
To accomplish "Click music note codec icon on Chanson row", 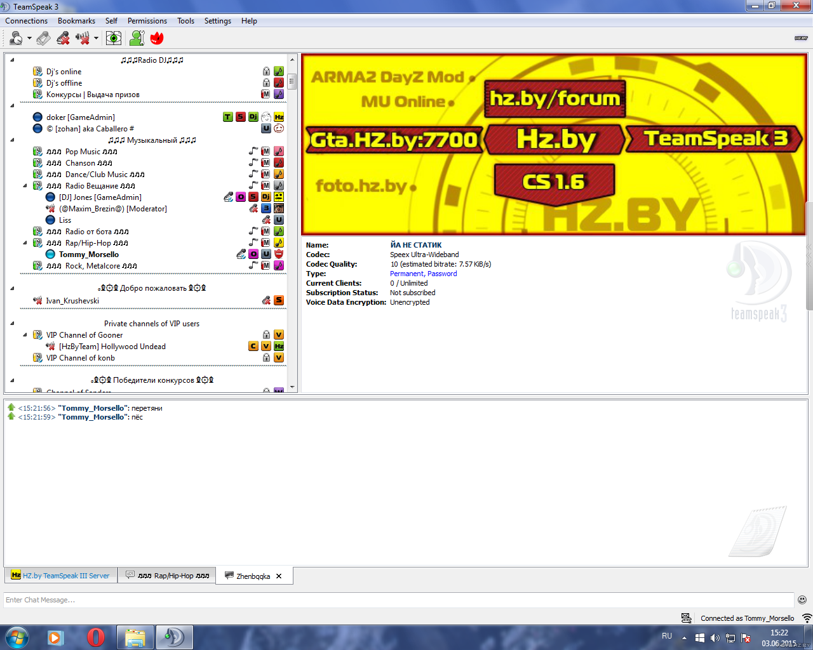I will pos(253,162).
